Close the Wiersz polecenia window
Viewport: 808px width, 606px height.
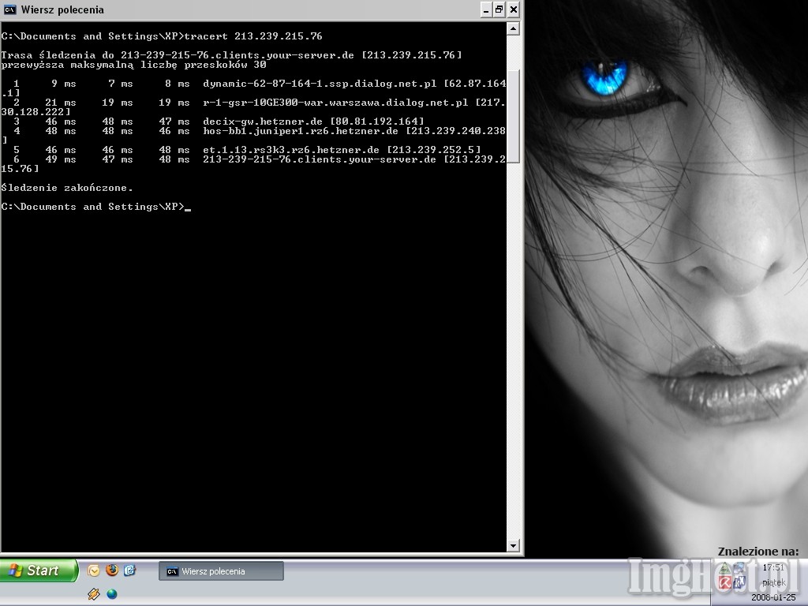click(x=513, y=9)
